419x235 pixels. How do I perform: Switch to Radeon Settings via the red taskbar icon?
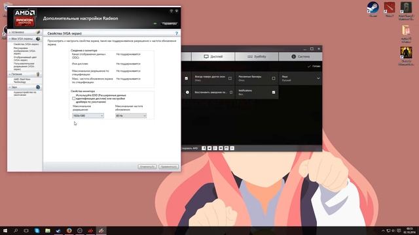(x=90, y=230)
